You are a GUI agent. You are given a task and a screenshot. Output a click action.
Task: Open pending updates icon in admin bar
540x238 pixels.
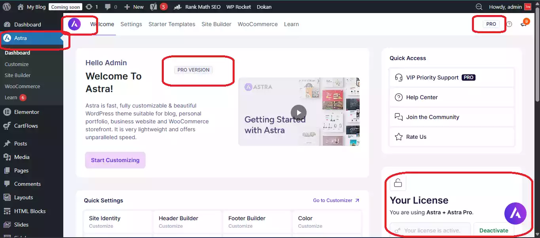point(92,7)
